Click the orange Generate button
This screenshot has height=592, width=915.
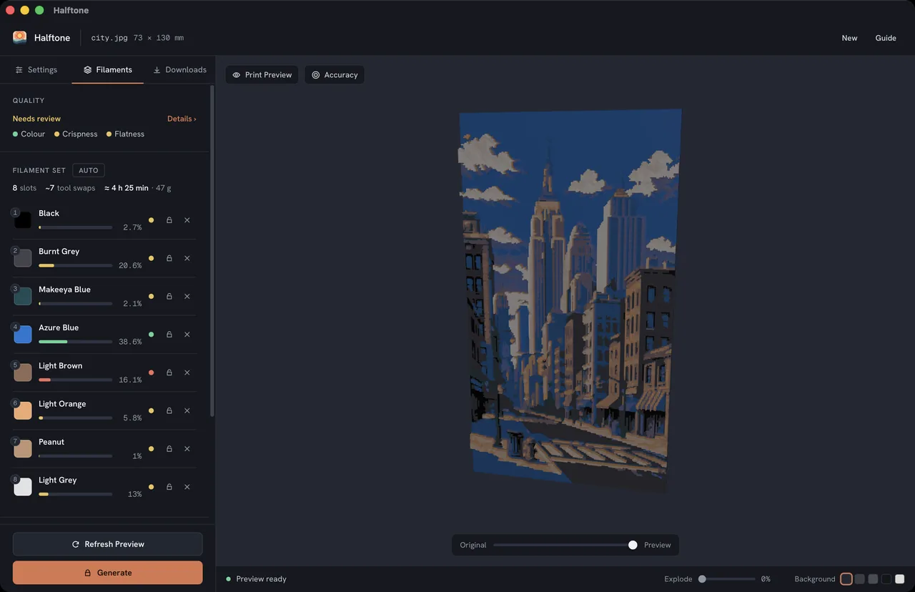(x=107, y=573)
